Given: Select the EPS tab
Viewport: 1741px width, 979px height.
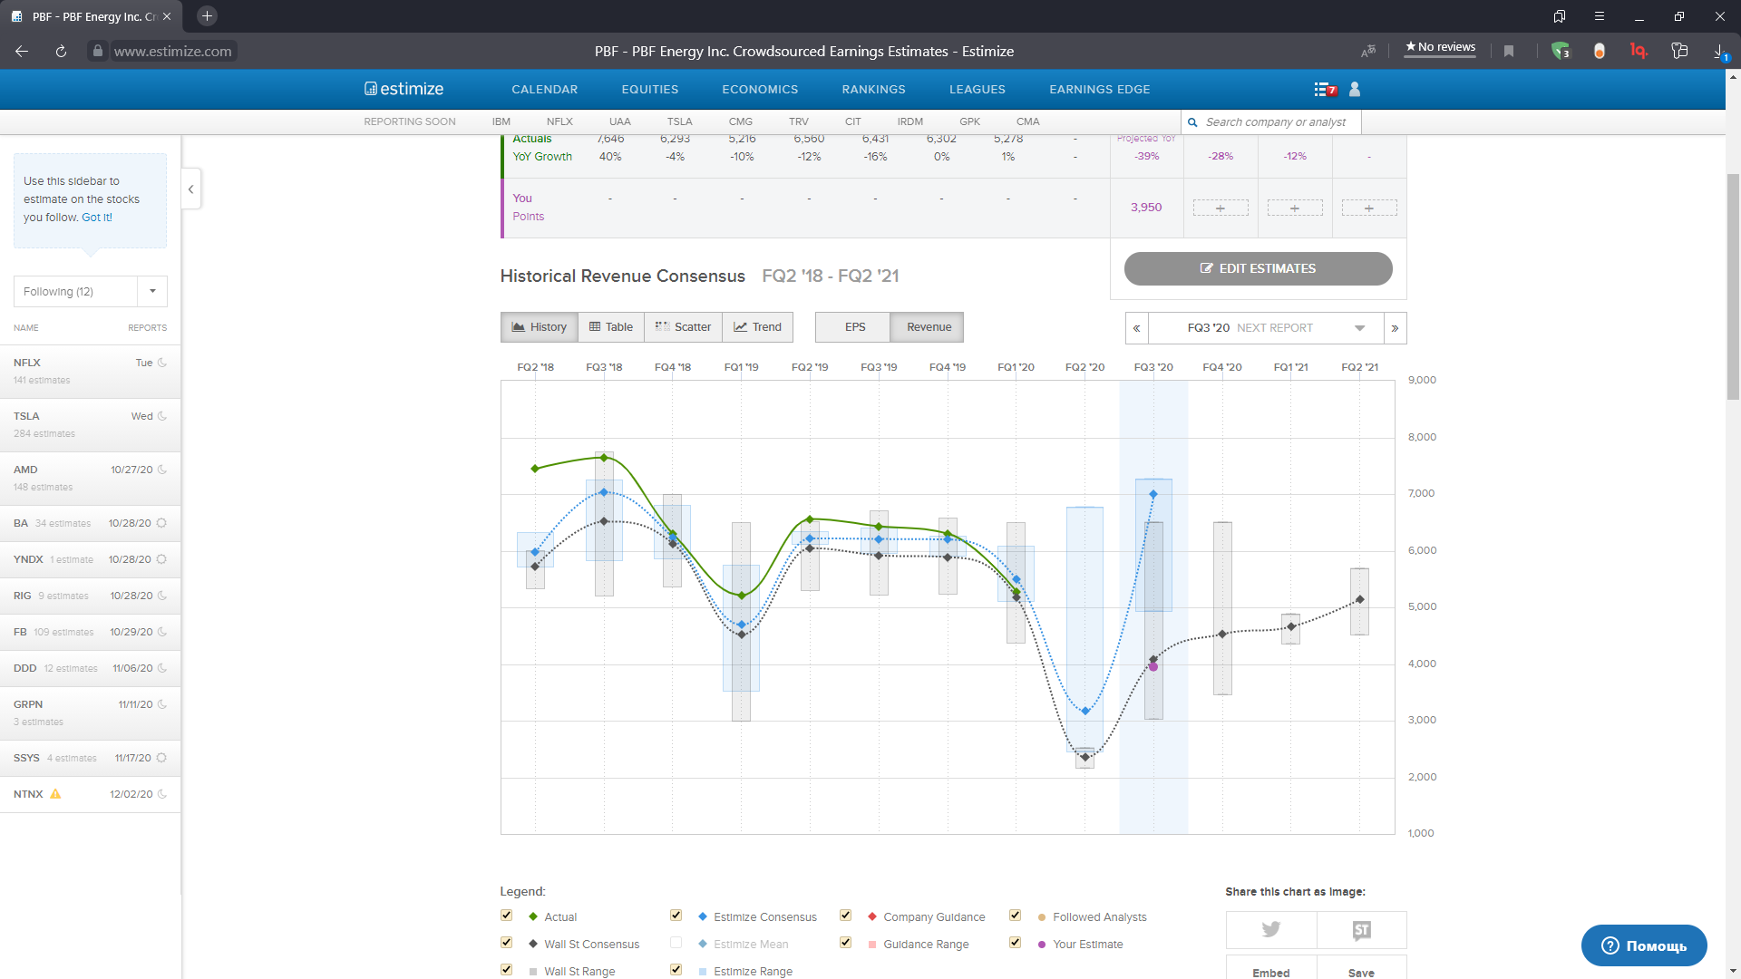Looking at the screenshot, I should tap(852, 327).
